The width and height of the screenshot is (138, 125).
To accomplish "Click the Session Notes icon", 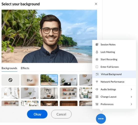I will 97,44.
